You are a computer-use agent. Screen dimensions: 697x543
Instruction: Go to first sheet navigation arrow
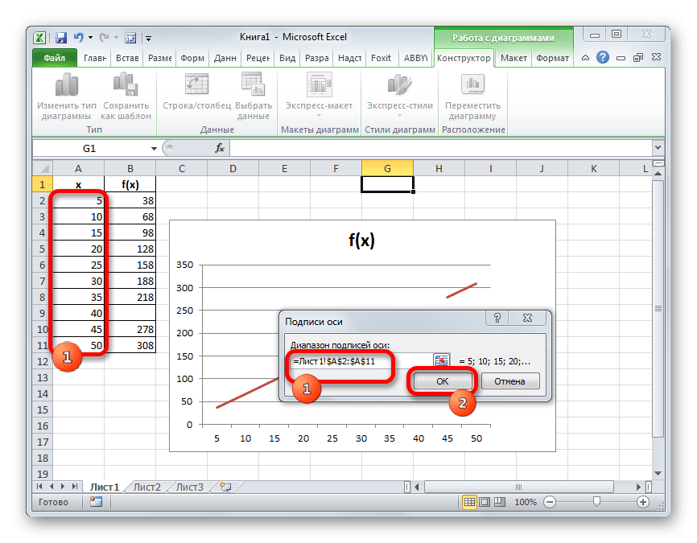[39, 487]
